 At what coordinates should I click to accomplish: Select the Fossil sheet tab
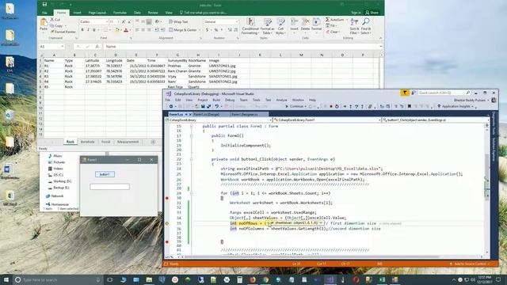[105, 142]
